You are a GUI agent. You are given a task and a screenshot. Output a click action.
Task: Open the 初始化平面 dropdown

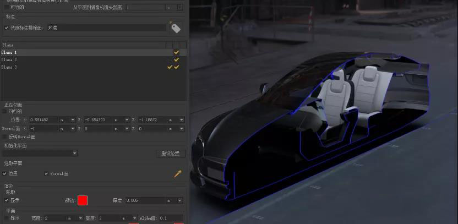[40, 153]
